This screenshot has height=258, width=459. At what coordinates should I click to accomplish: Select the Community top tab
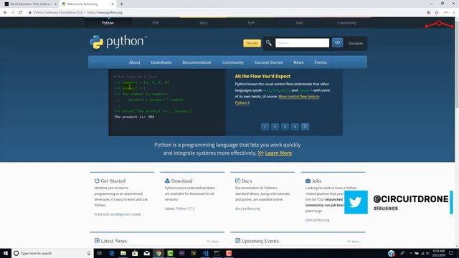347,23
